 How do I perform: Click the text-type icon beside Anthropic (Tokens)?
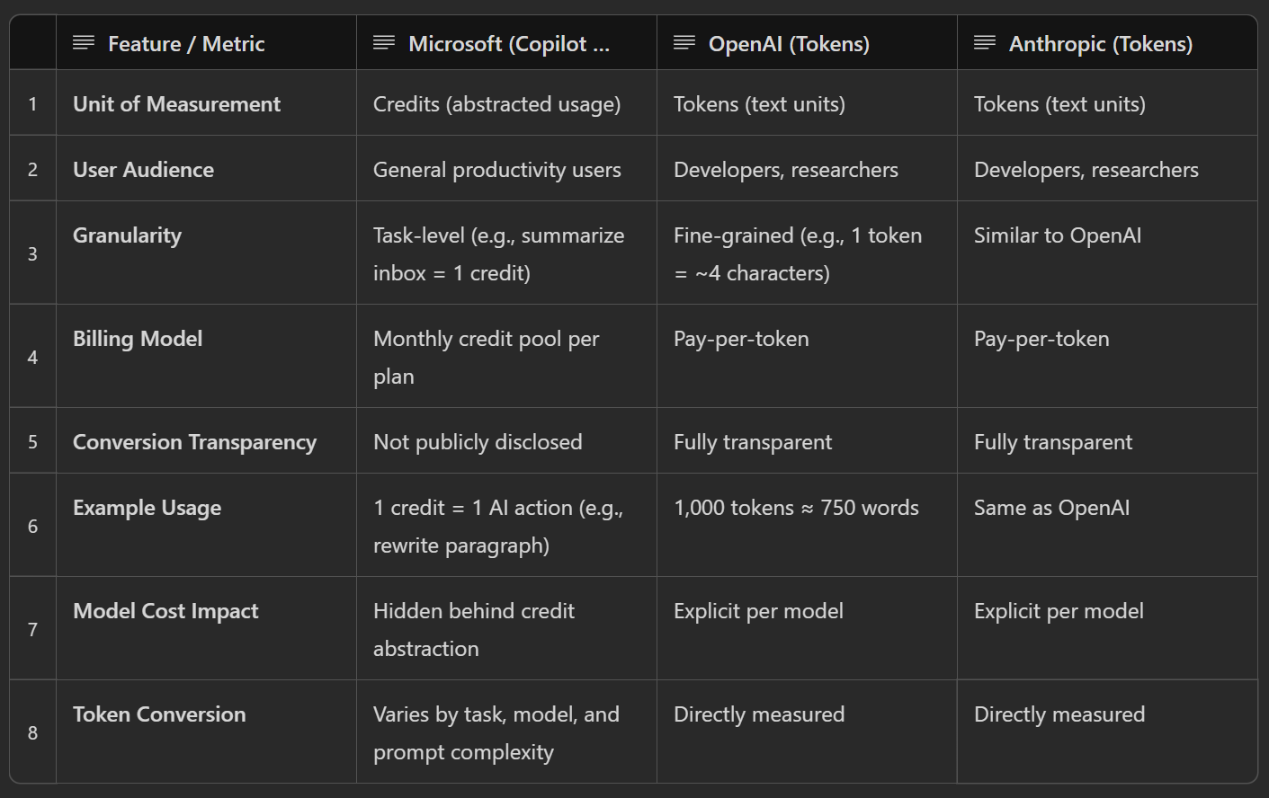point(985,43)
